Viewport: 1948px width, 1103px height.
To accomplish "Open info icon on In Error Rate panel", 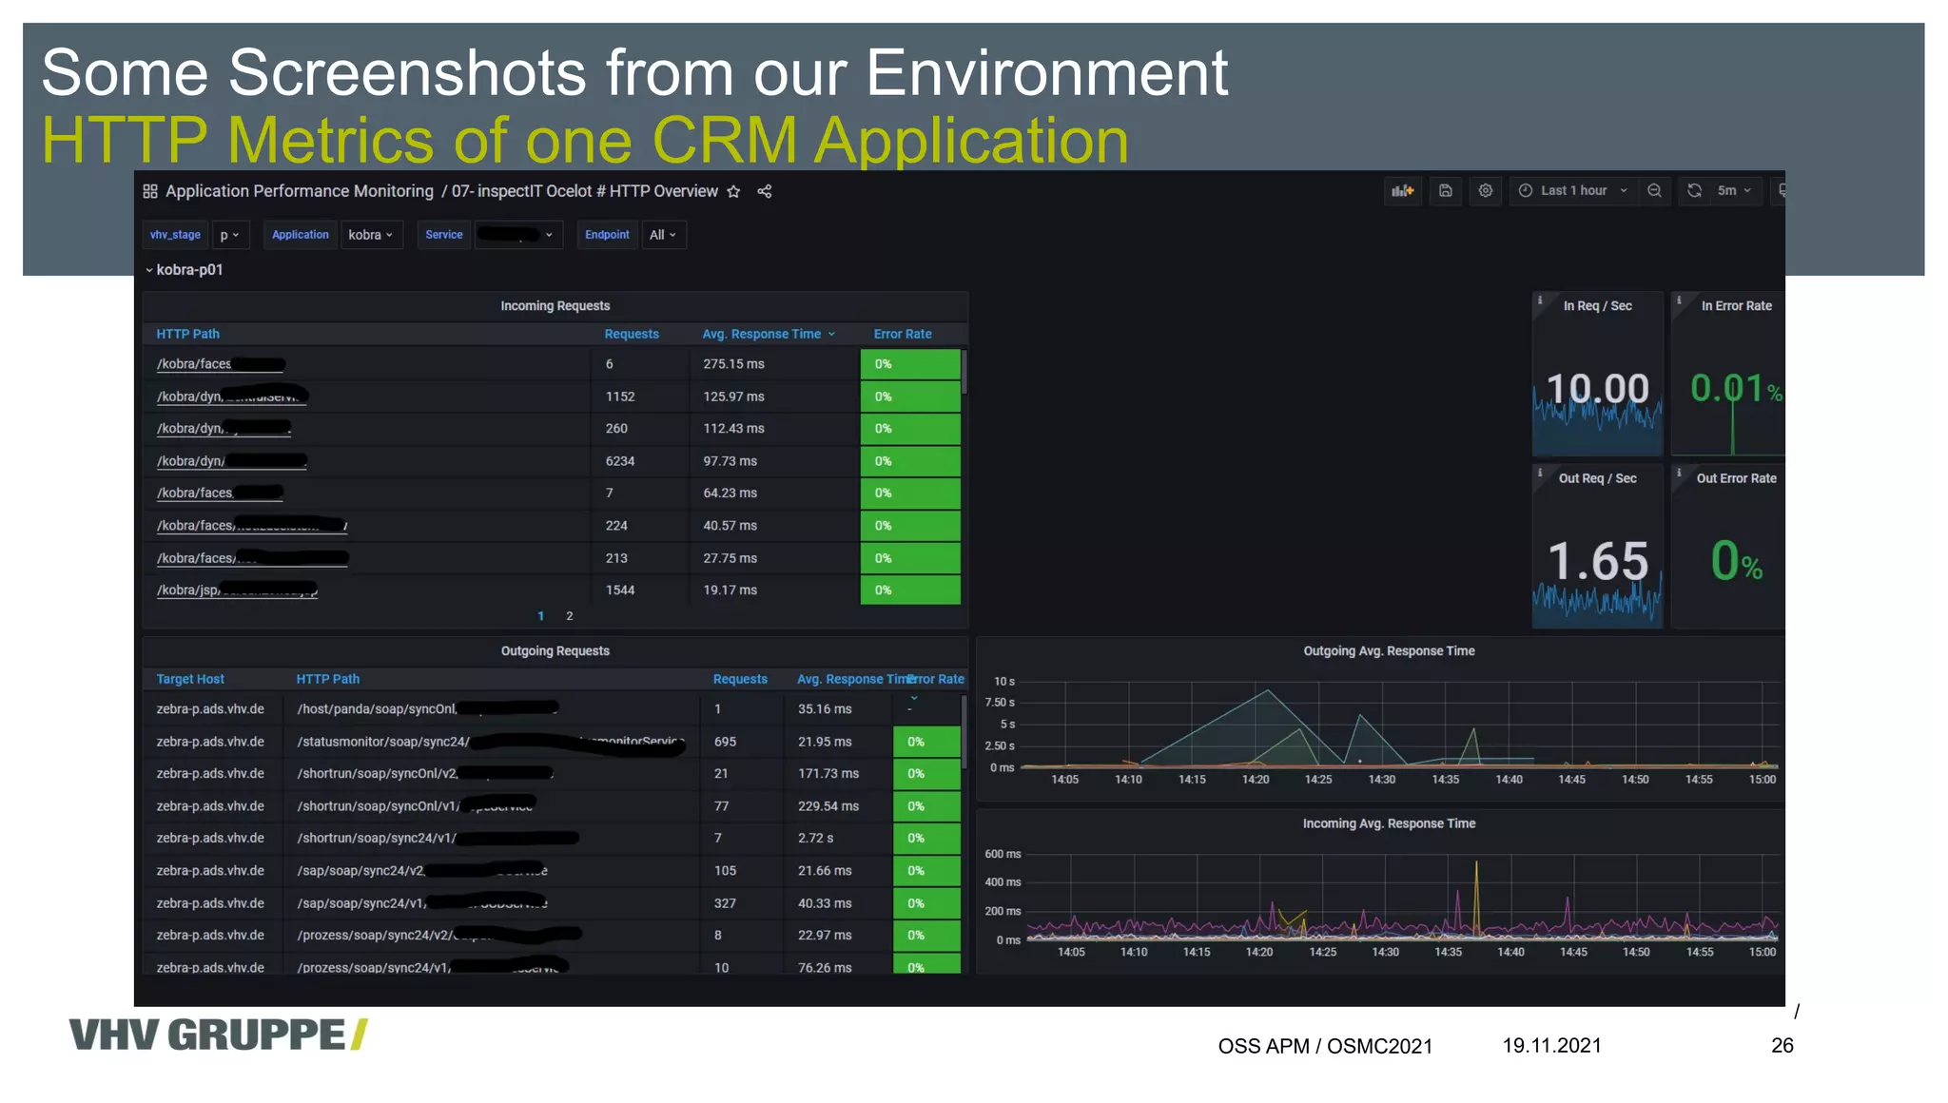I will [x=1679, y=300].
